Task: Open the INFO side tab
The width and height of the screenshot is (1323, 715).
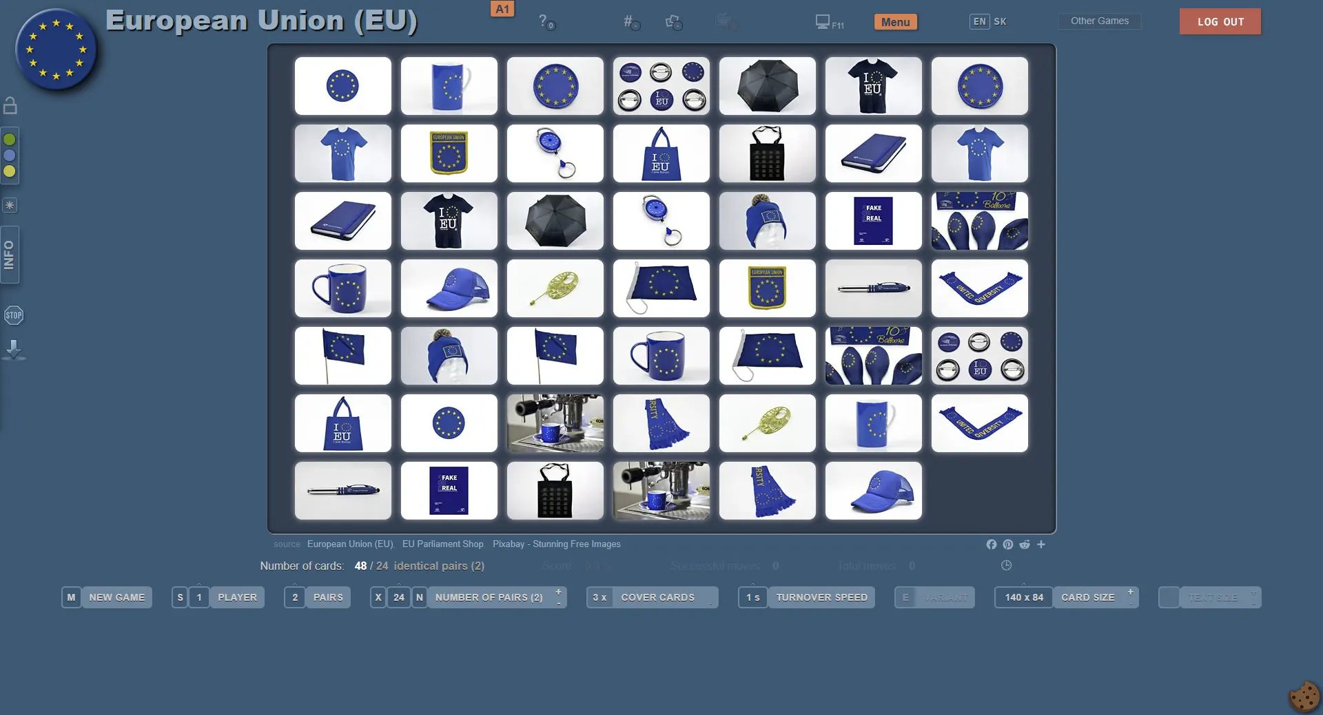Action: tap(10, 255)
